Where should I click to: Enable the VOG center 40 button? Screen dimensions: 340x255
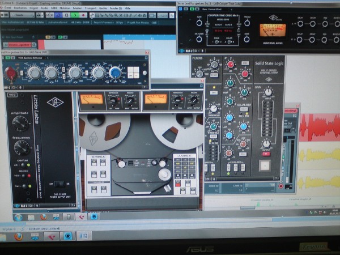[23, 165]
